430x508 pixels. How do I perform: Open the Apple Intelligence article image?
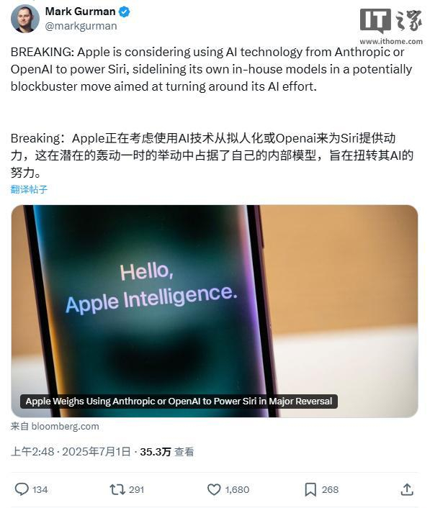215,311
